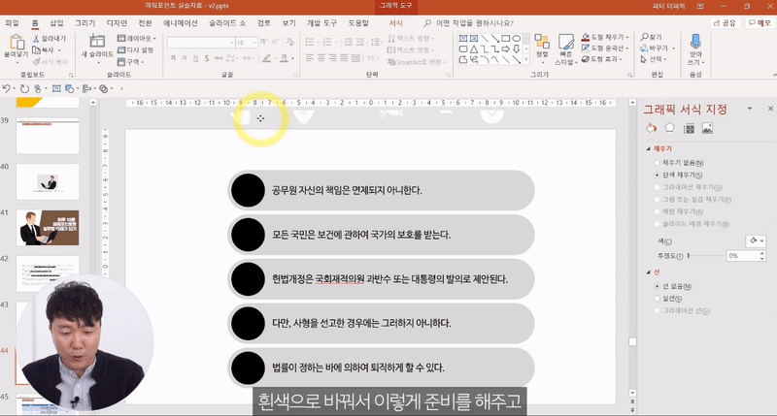Open the 애니메이션 (Animations) ribbon tab
This screenshot has height=416, width=777.
tap(181, 23)
